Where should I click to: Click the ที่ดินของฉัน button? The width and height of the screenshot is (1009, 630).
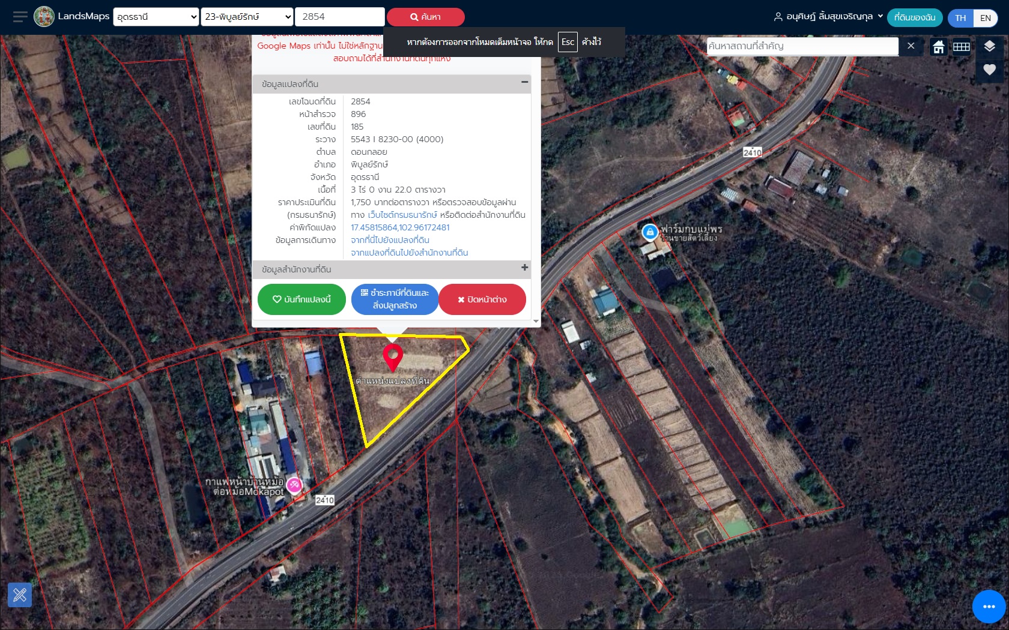click(x=915, y=17)
